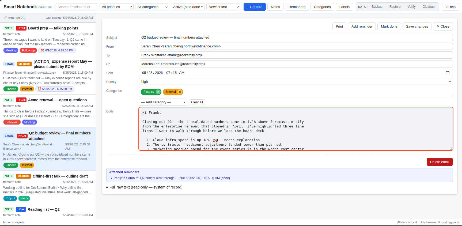The image size is (462, 226).
Task: Click the + Capture button
Action: point(255,7)
